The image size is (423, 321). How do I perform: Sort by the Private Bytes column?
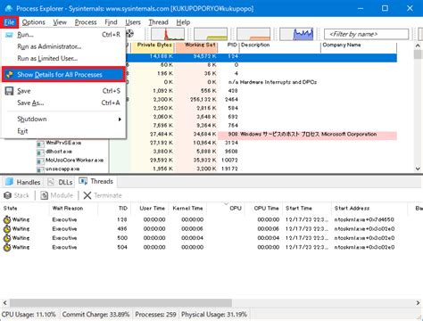153,47
